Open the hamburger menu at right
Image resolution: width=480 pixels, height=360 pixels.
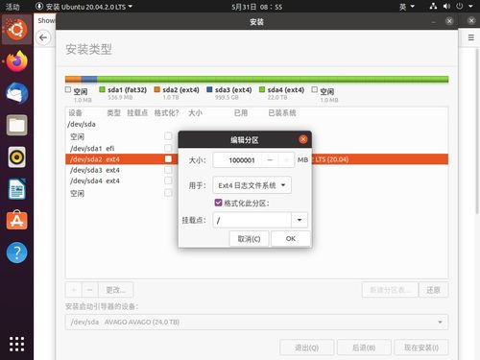click(x=471, y=37)
